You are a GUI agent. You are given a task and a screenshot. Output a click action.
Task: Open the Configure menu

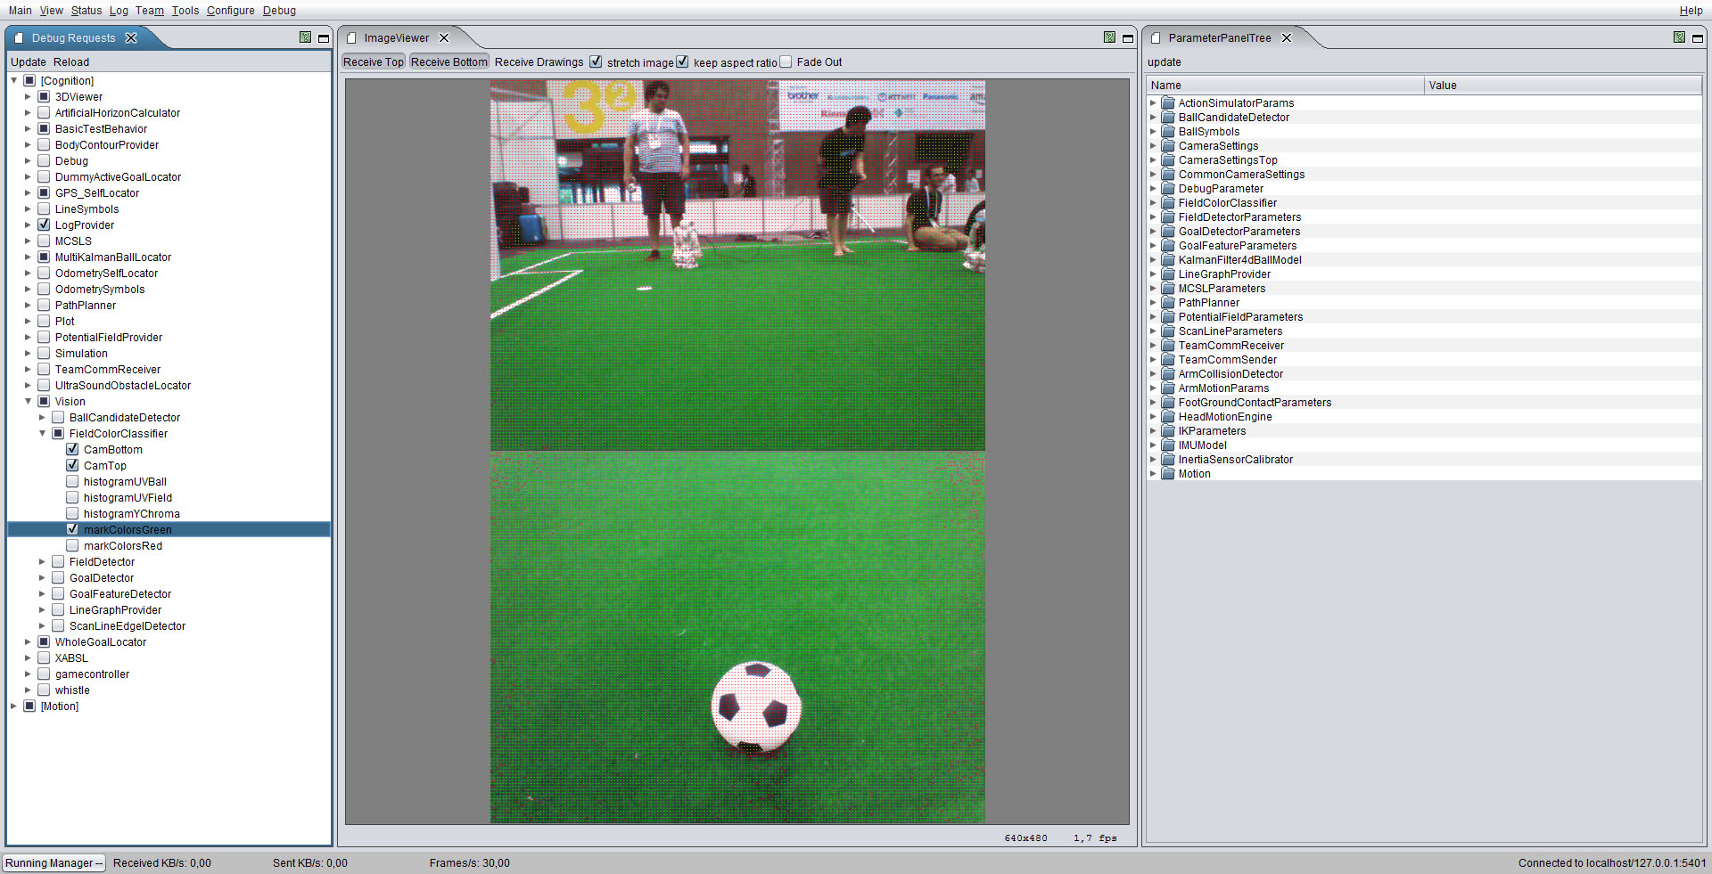[230, 11]
